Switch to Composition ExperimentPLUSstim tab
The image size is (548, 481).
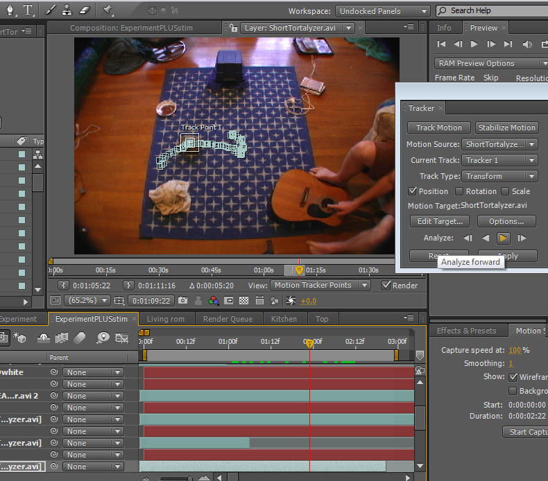[x=131, y=28]
